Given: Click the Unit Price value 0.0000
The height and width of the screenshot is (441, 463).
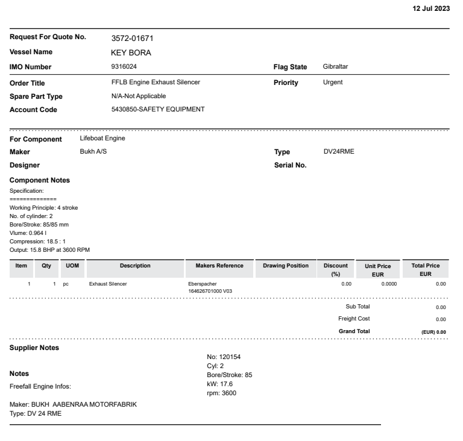Looking at the screenshot, I should point(389,283).
